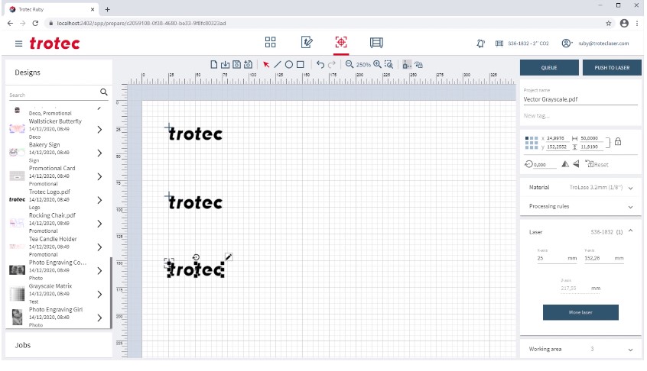Set top-left anchor point in grid
Viewport: 647px width, 371px height.
[x=528, y=137]
